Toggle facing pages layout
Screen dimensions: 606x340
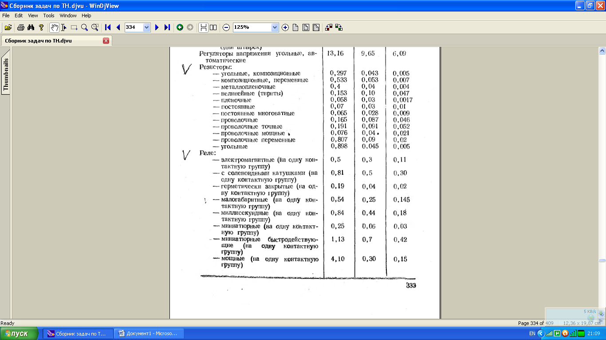pos(213,27)
